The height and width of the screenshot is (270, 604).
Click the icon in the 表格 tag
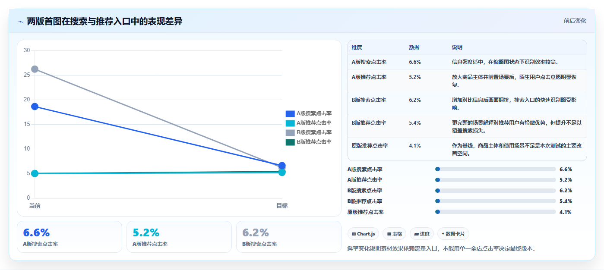tap(389, 234)
